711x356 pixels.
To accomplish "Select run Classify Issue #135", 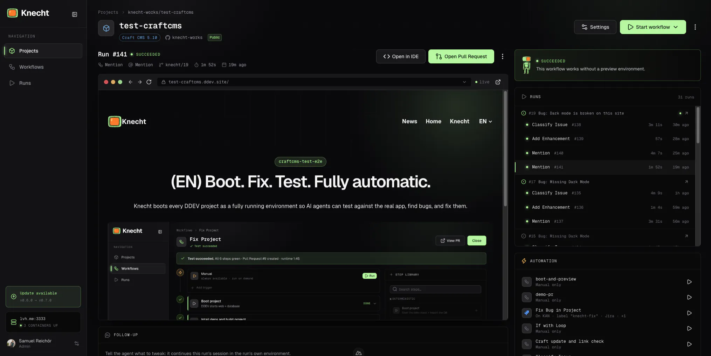I will click(x=605, y=193).
